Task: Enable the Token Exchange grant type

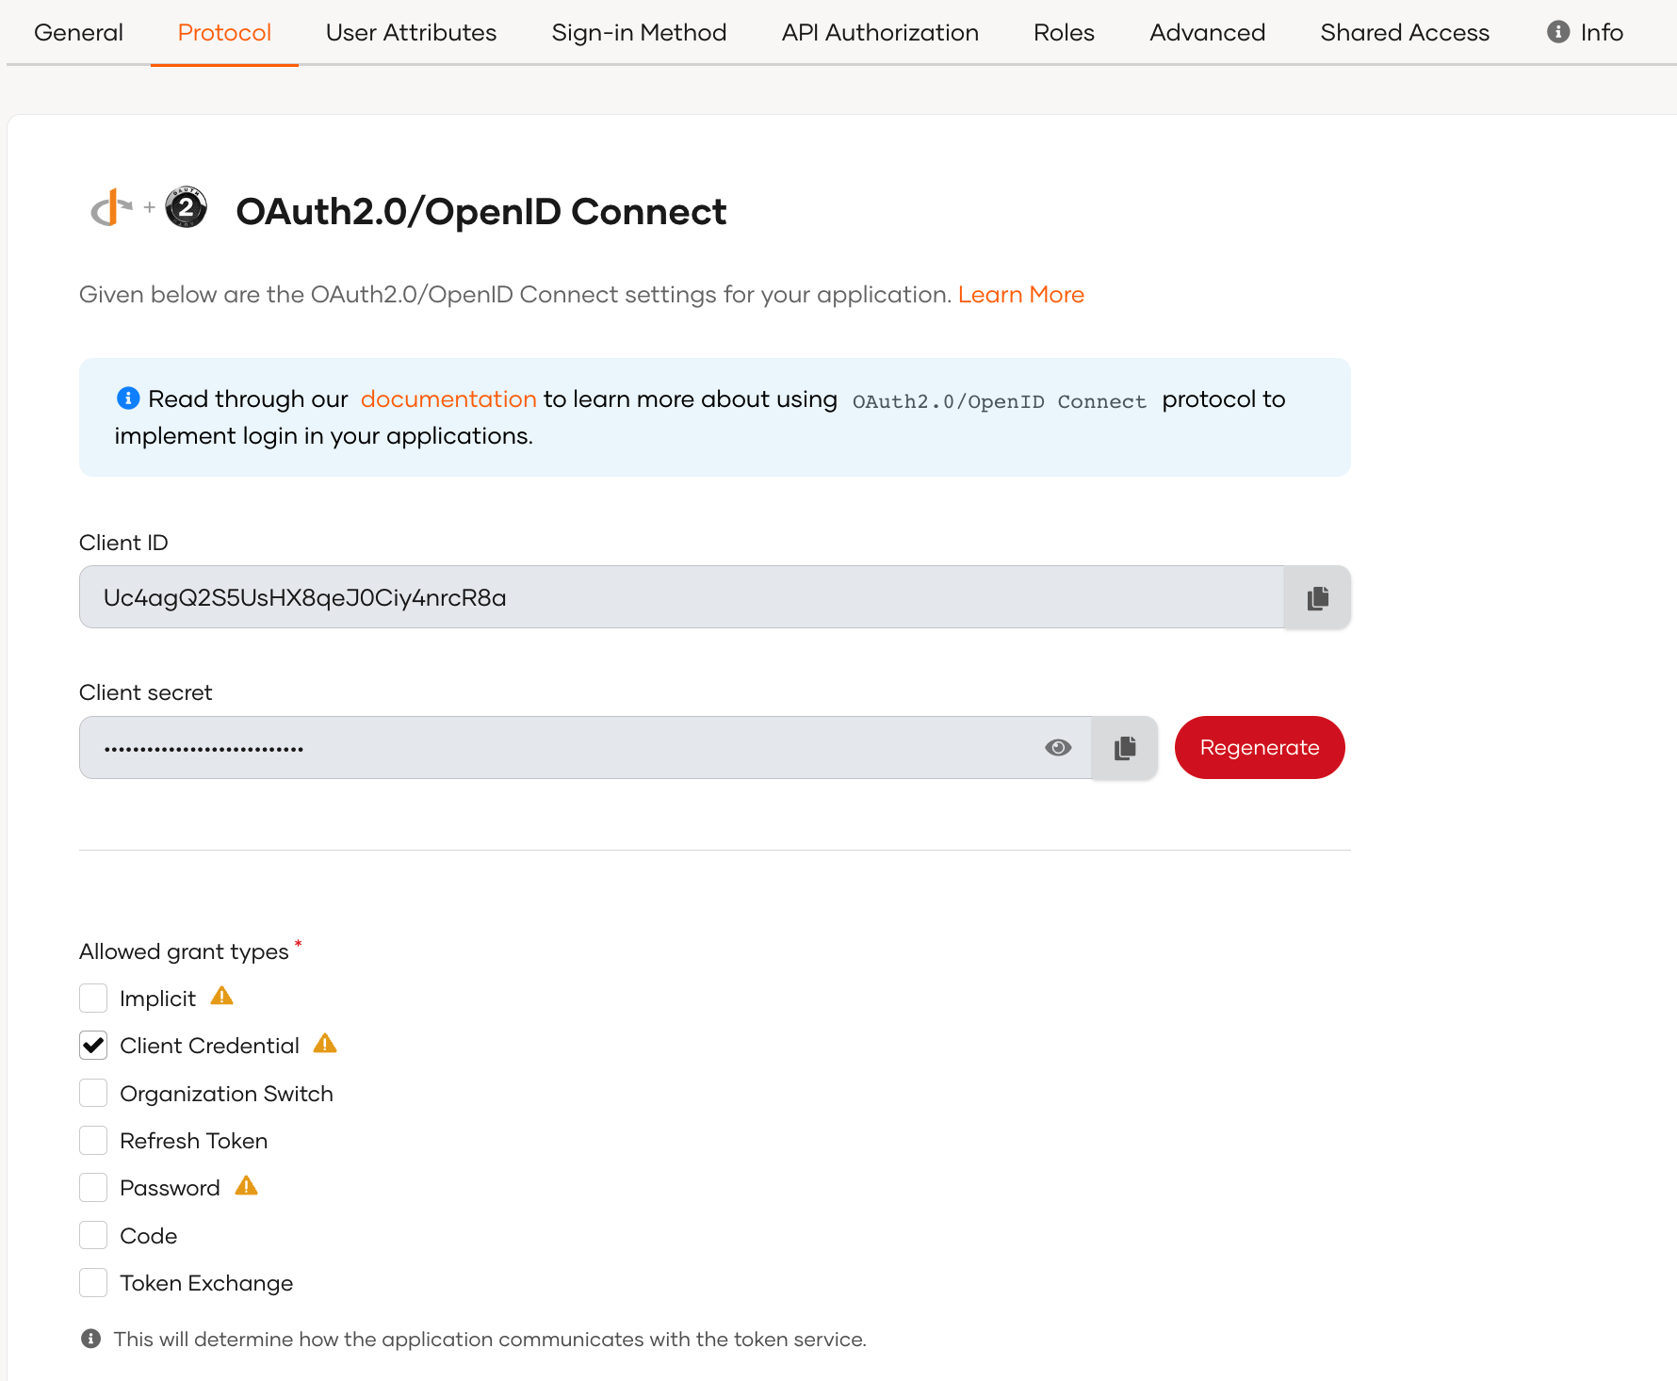Action: [93, 1282]
